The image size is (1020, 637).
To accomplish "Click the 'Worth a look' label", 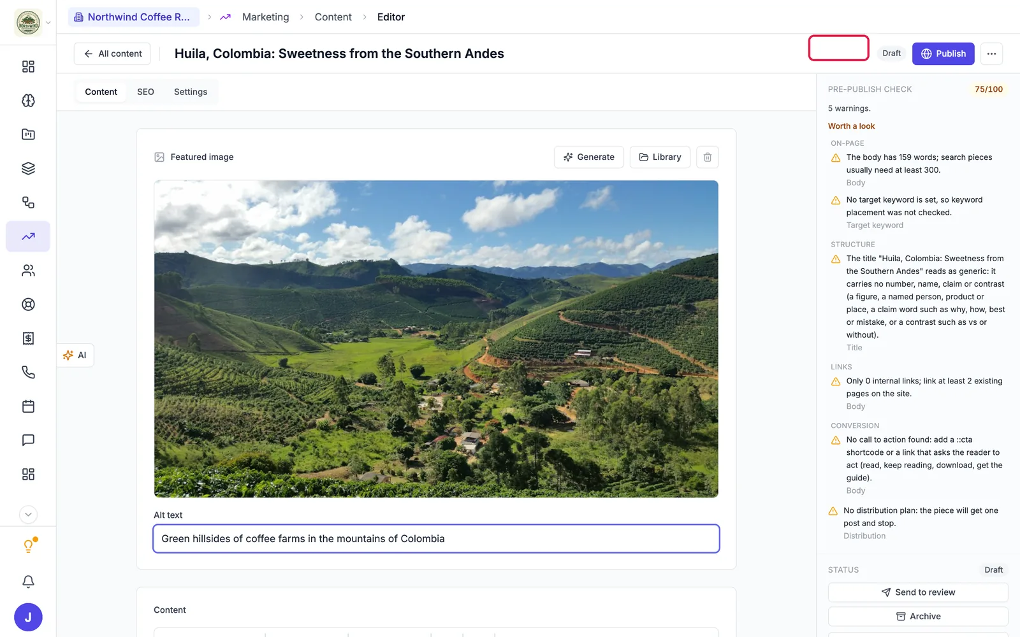I will tap(851, 126).
